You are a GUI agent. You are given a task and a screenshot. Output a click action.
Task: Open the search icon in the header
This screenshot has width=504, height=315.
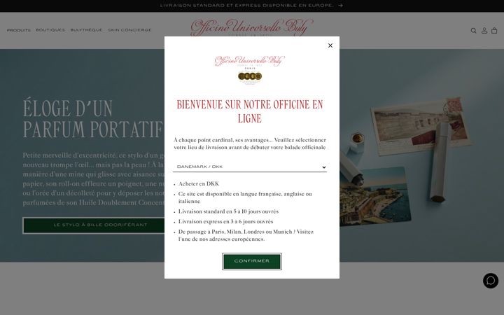473,31
